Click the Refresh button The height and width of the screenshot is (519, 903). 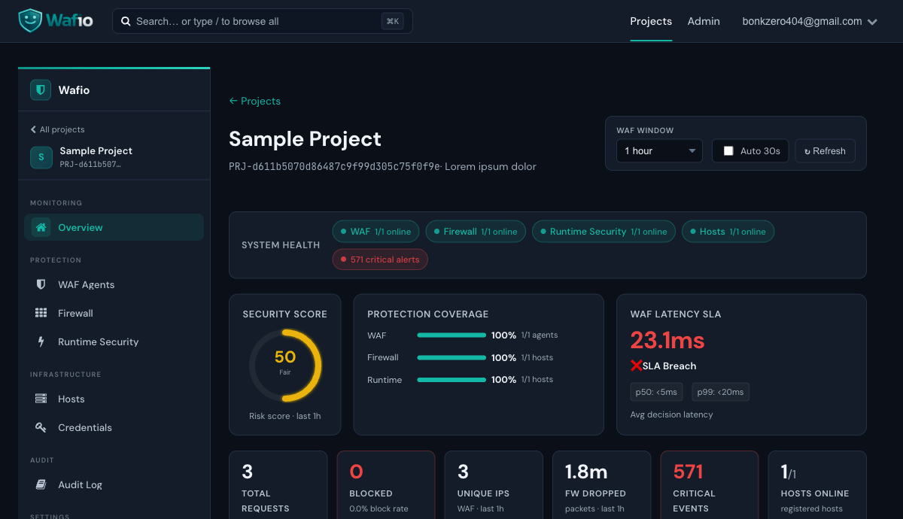(825, 151)
